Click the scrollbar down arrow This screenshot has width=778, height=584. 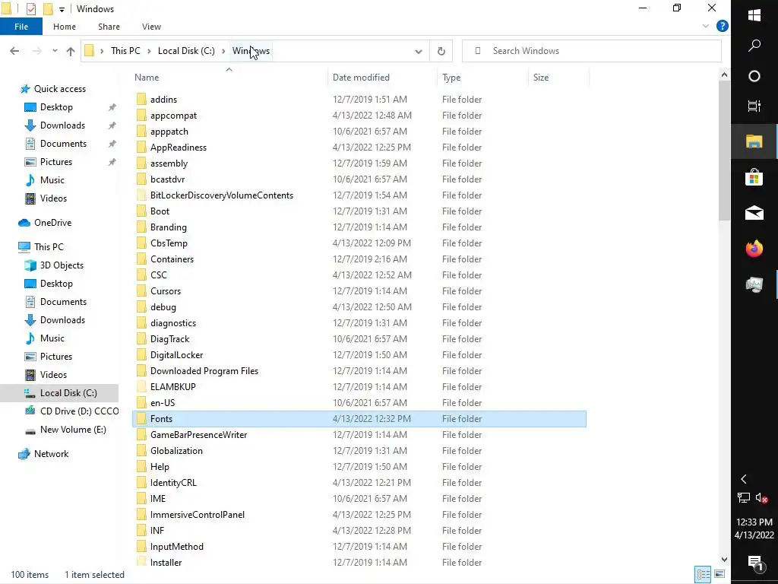(724, 559)
